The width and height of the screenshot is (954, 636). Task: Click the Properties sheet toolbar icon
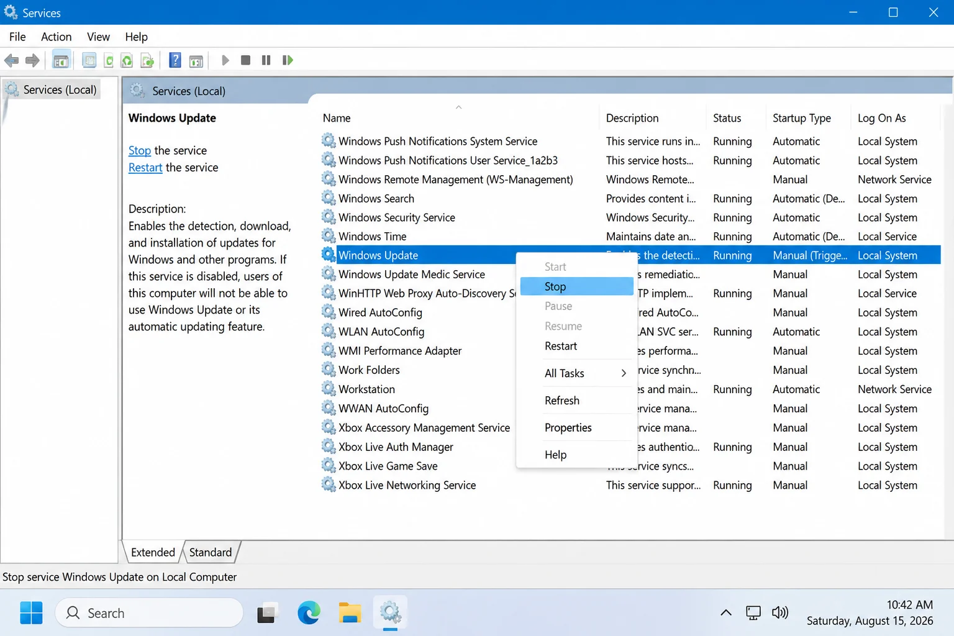click(x=89, y=60)
